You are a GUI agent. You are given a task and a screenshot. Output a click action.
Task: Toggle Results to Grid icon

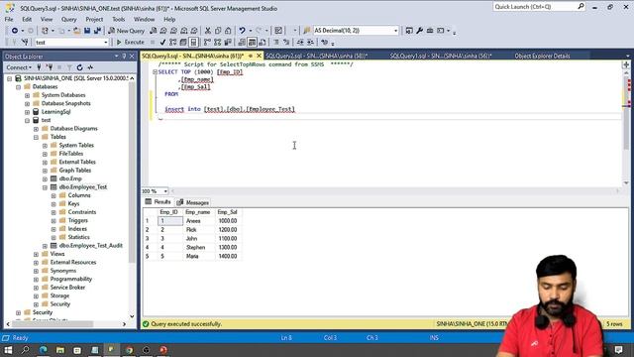tap(252, 42)
